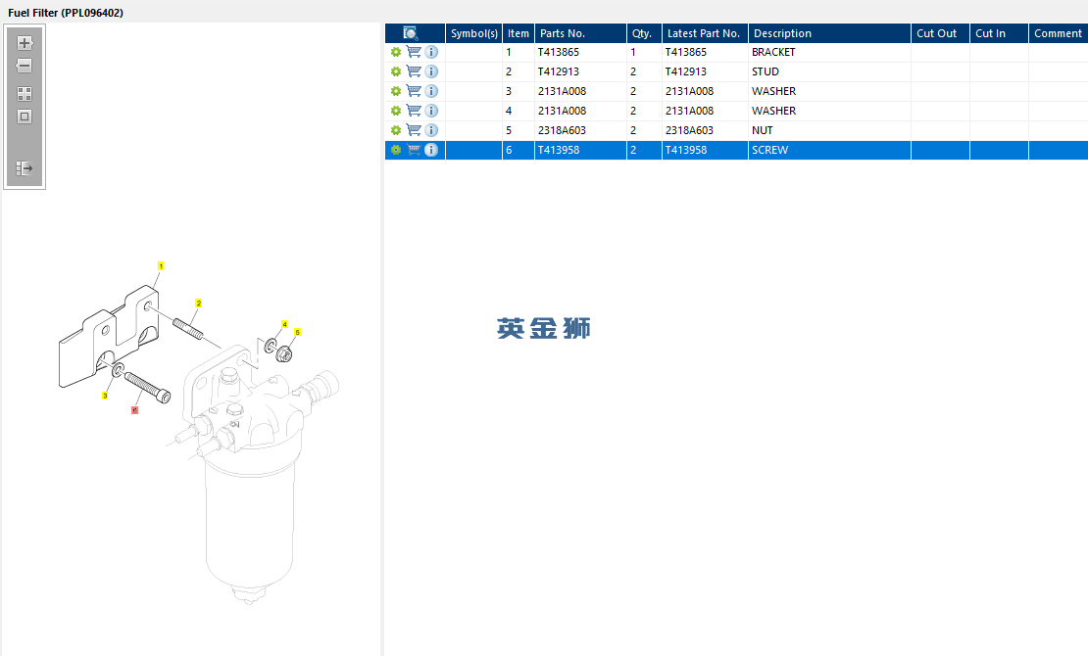Viewport: 1088px width, 656px height.
Task: Show info for SCREW row
Action: pyautogui.click(x=431, y=150)
